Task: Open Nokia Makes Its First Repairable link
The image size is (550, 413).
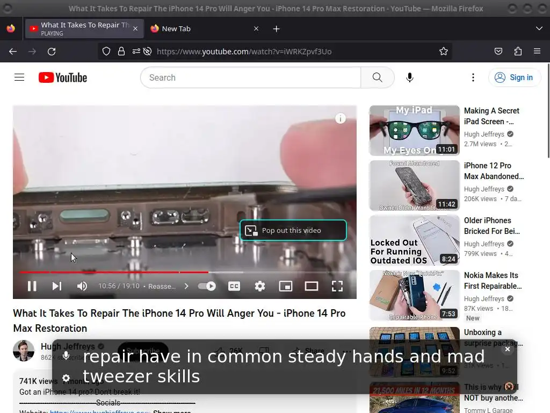Action: tap(493, 281)
